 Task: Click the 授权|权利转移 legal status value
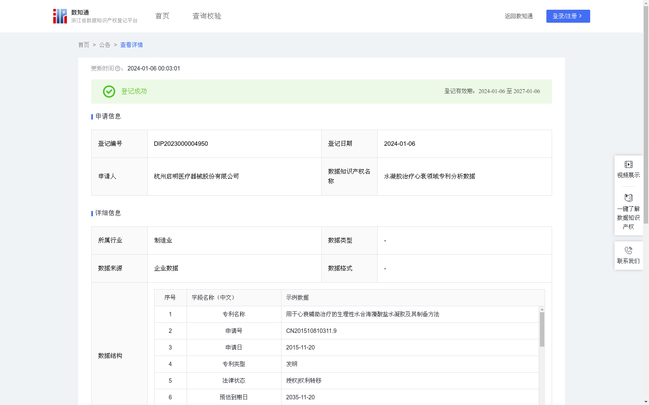(304, 381)
